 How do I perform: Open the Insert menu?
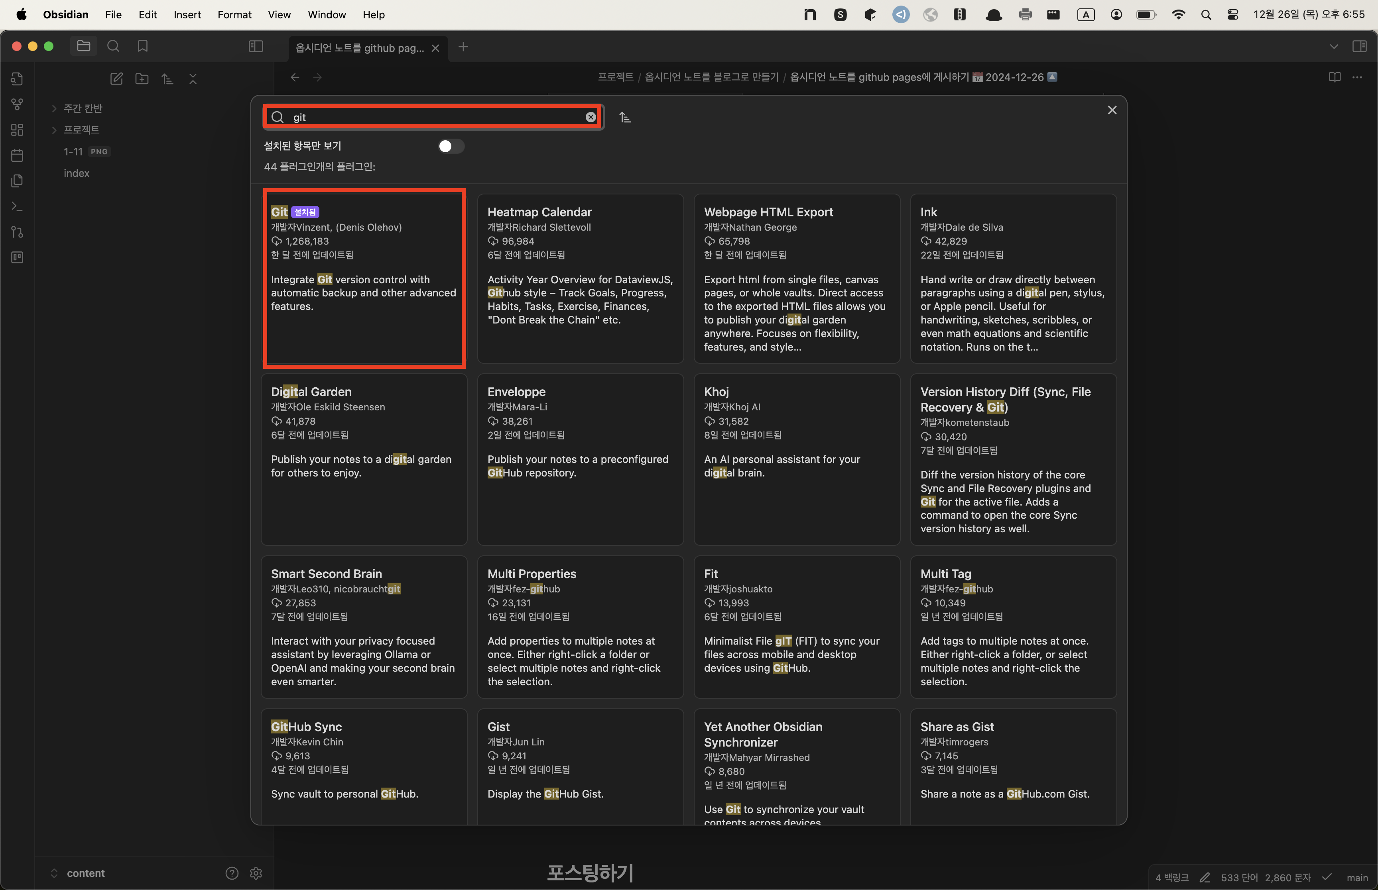click(x=187, y=14)
